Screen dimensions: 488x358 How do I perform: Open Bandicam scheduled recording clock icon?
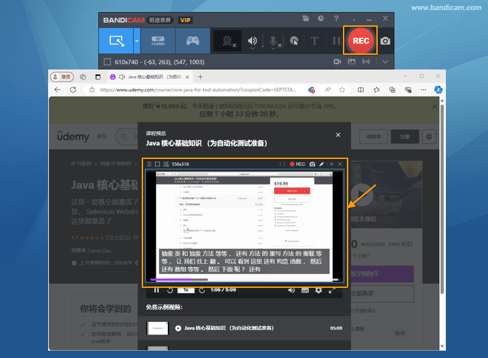coord(321,19)
